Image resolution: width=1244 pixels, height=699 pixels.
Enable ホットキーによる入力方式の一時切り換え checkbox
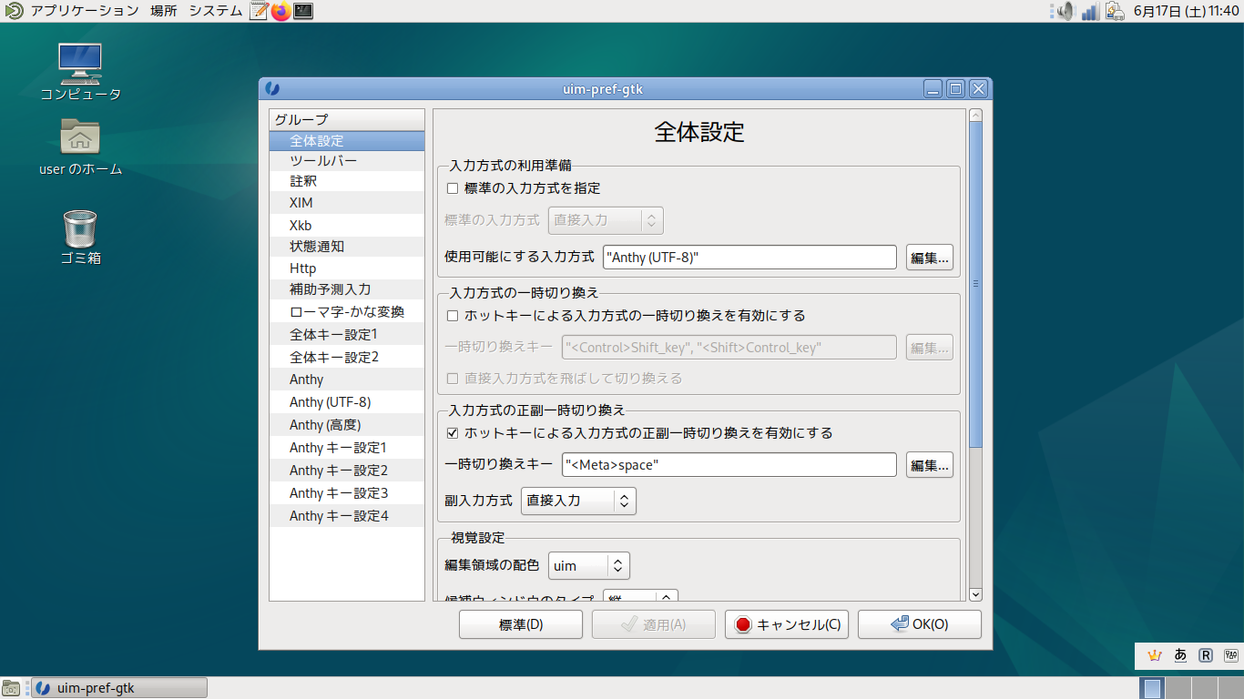click(x=452, y=316)
